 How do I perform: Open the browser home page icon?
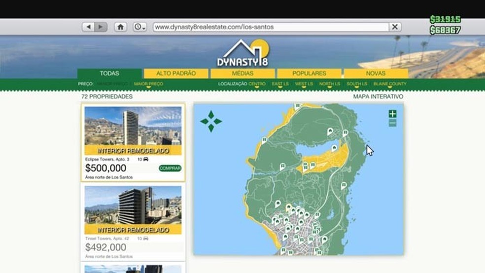pyautogui.click(x=120, y=27)
